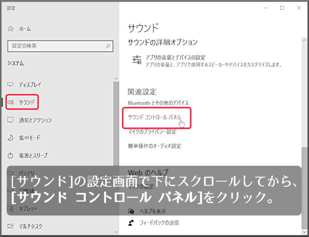Maximize the 設定 window

click(282, 8)
